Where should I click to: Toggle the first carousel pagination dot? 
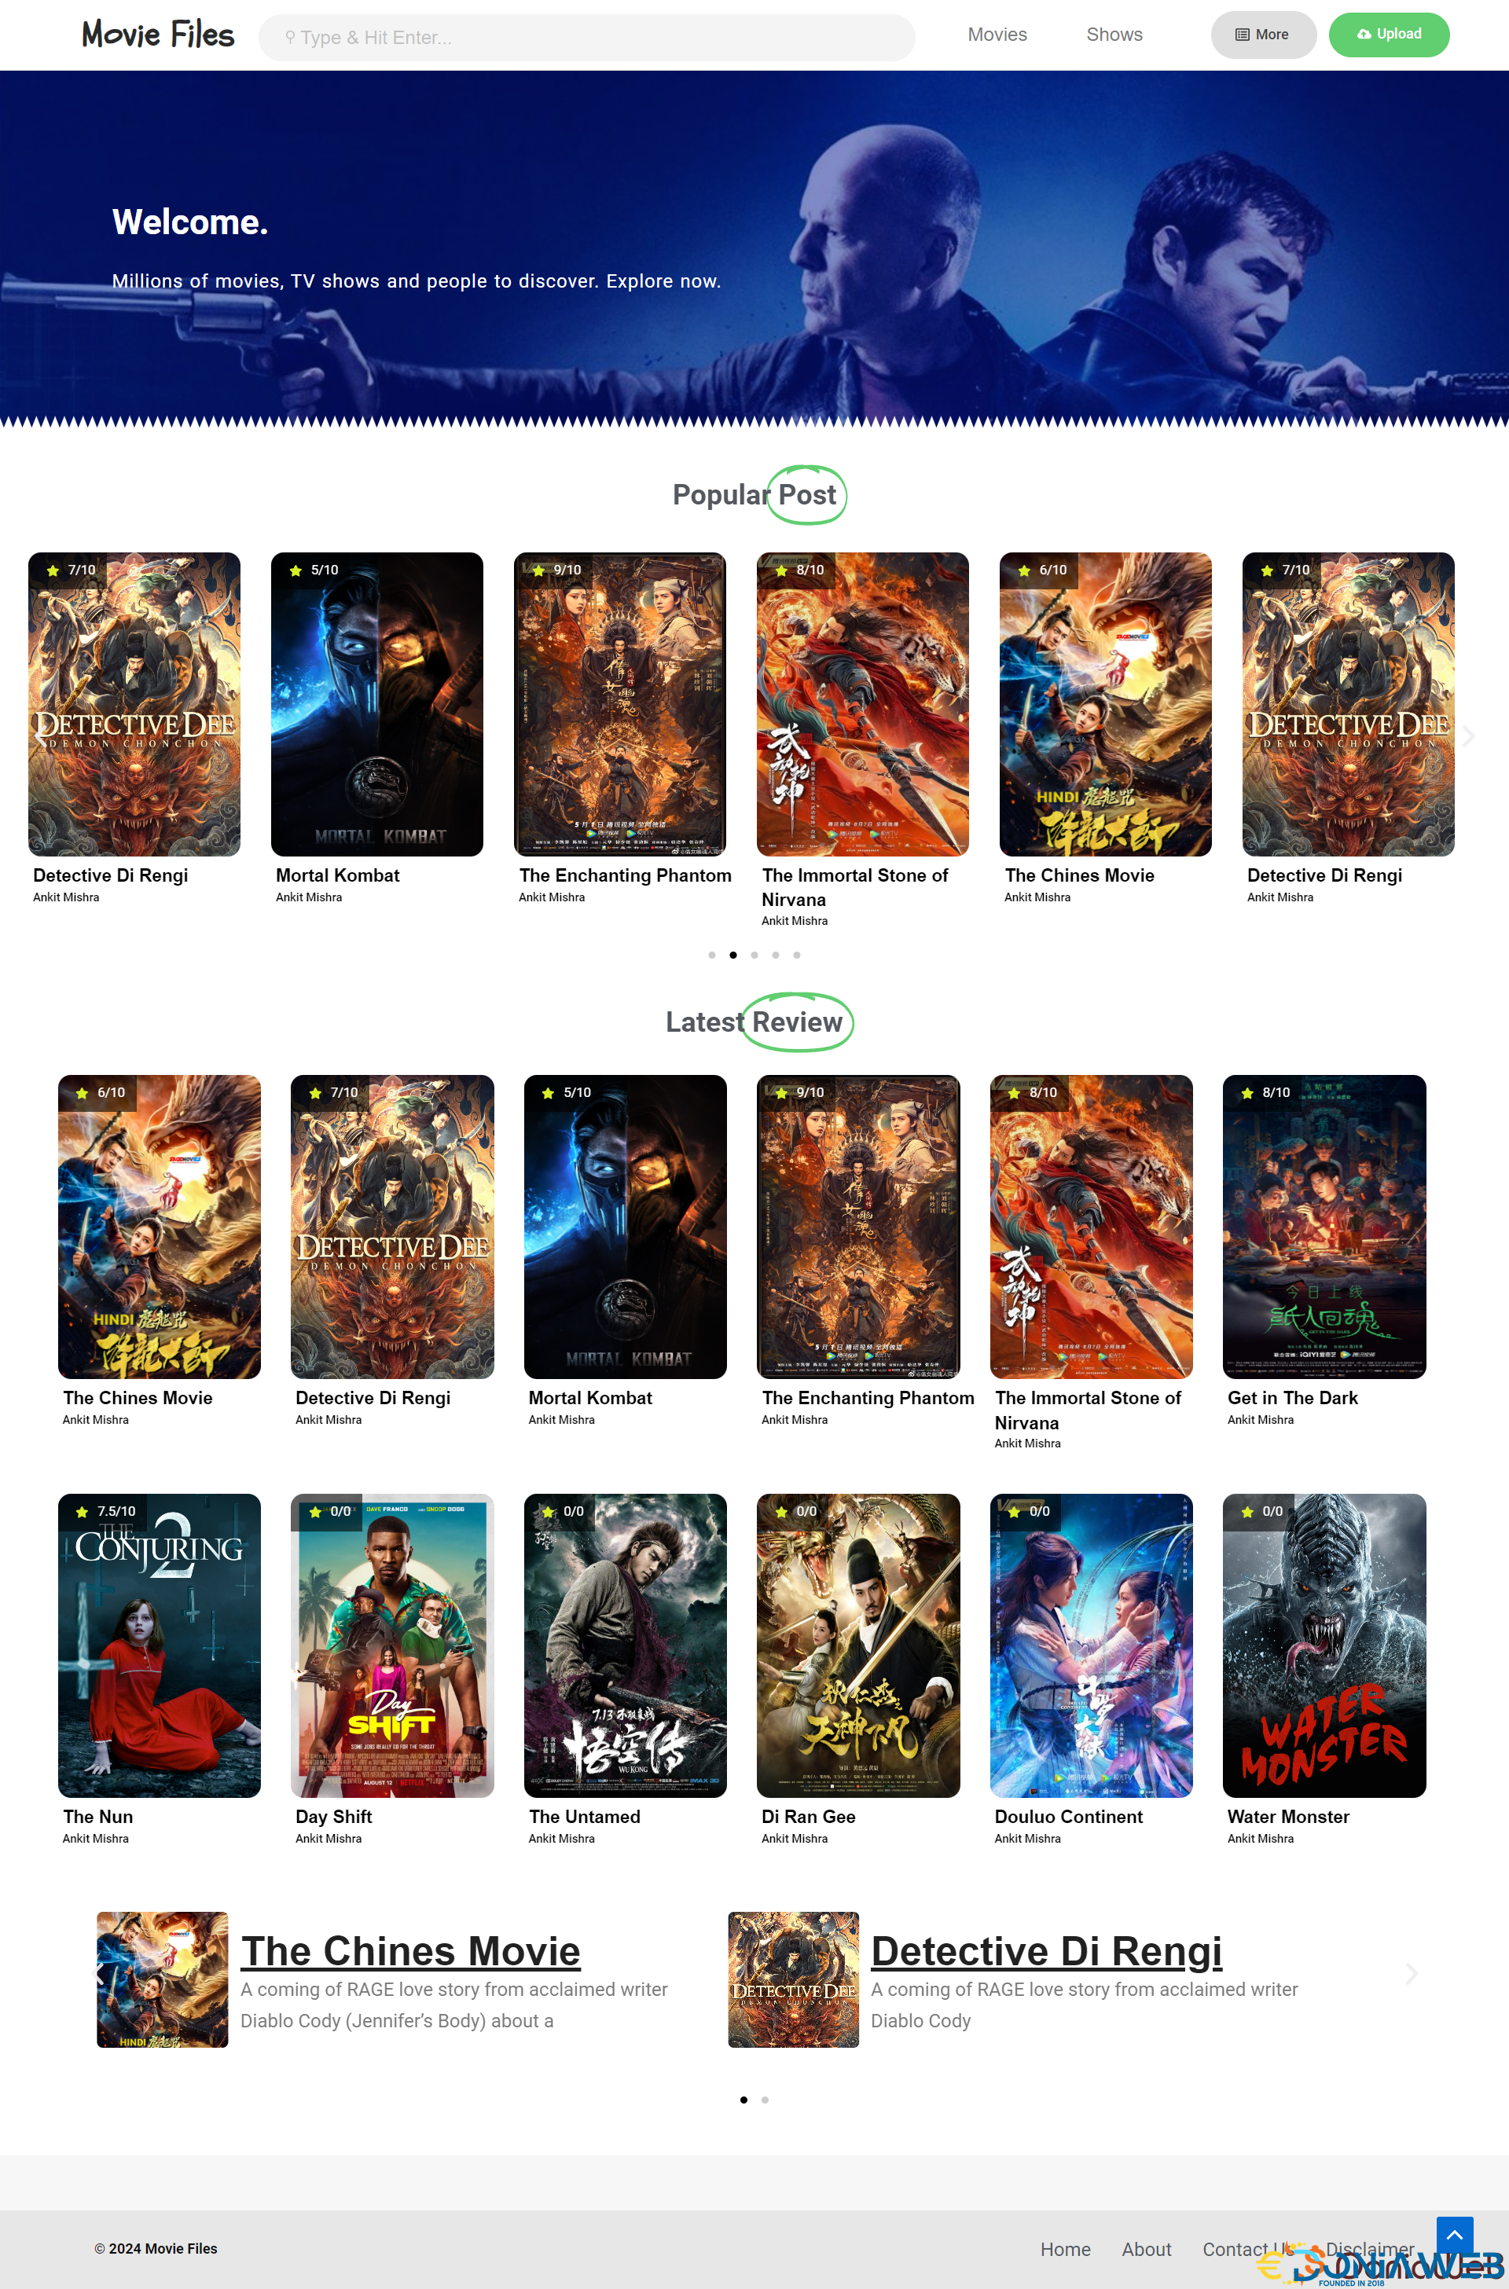712,954
